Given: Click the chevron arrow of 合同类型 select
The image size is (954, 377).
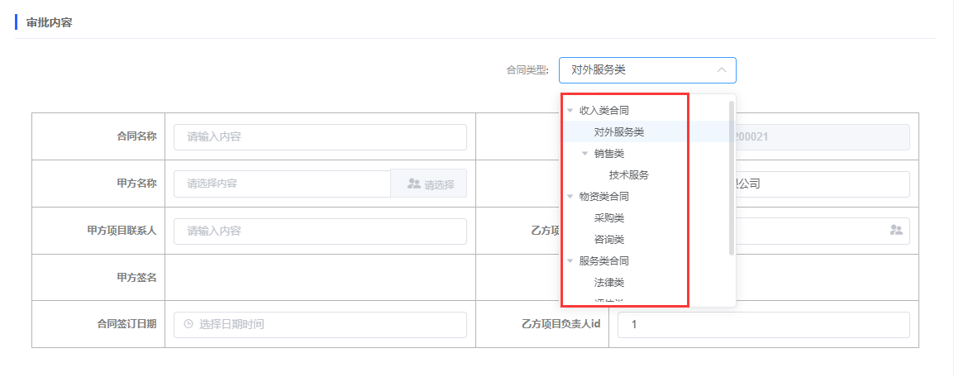Looking at the screenshot, I should click(722, 70).
